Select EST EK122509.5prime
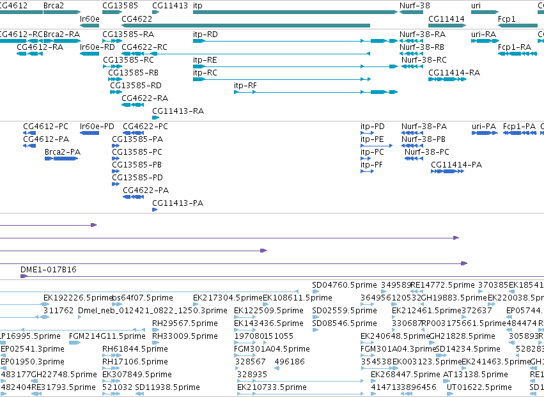Image resolution: width=544 pixels, height=397 pixels. tap(245, 317)
